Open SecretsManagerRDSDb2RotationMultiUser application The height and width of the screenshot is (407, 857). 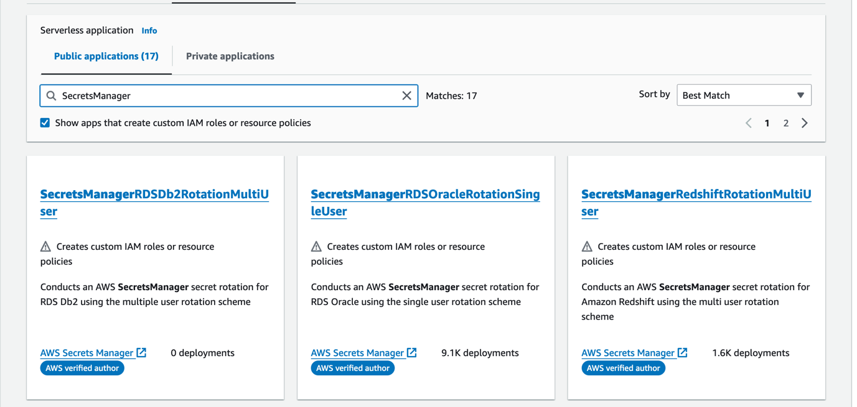(154, 203)
